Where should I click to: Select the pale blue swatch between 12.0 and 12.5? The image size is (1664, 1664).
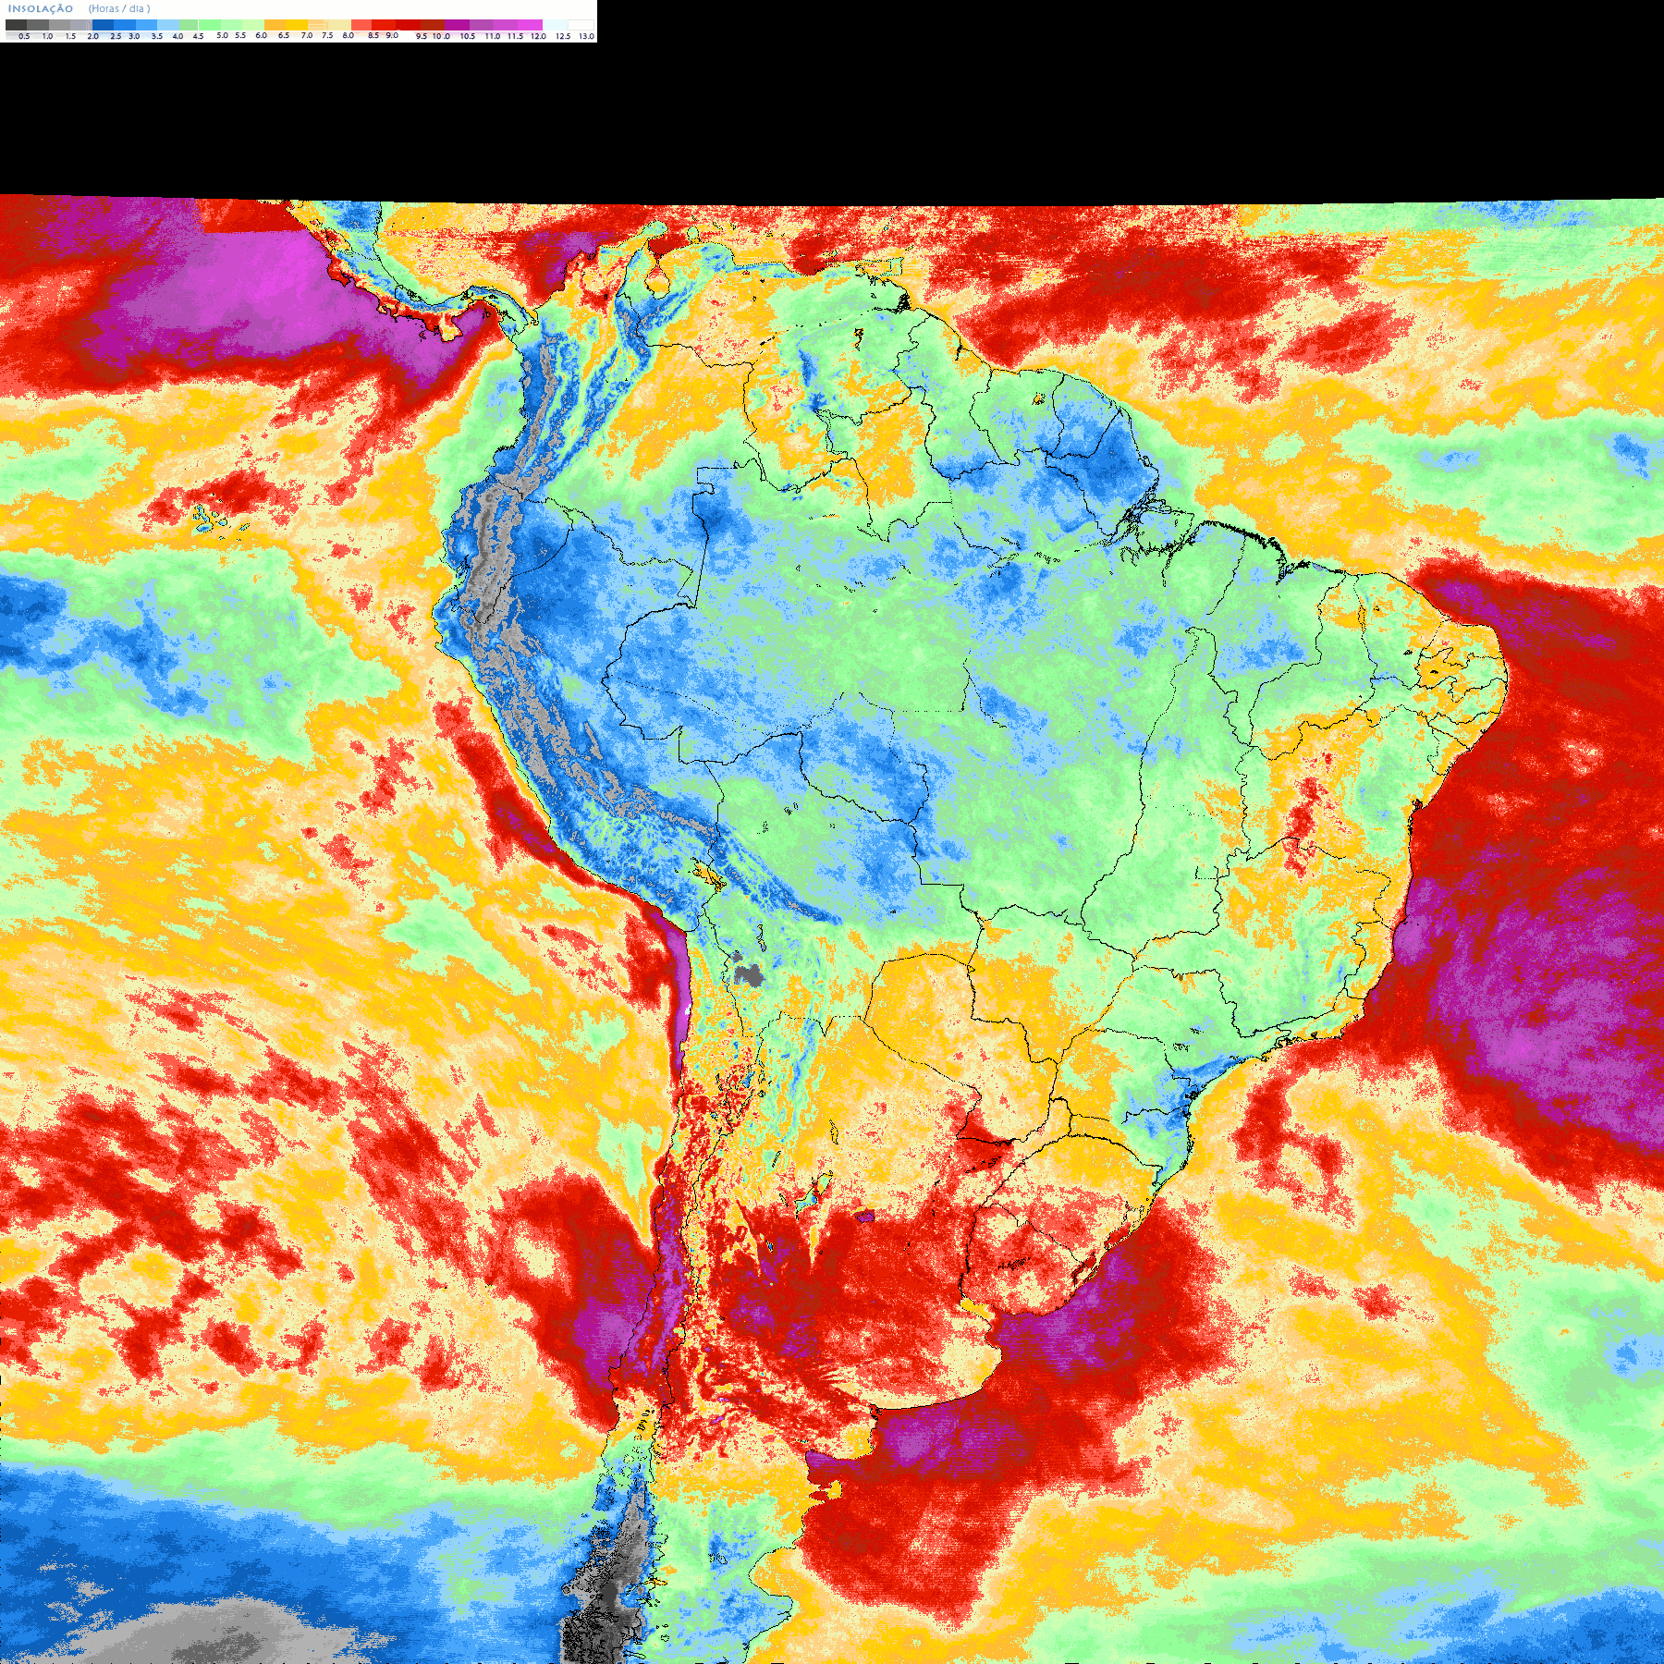(x=555, y=25)
